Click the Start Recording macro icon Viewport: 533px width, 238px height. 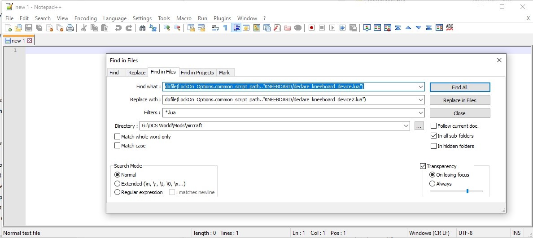(x=311, y=28)
